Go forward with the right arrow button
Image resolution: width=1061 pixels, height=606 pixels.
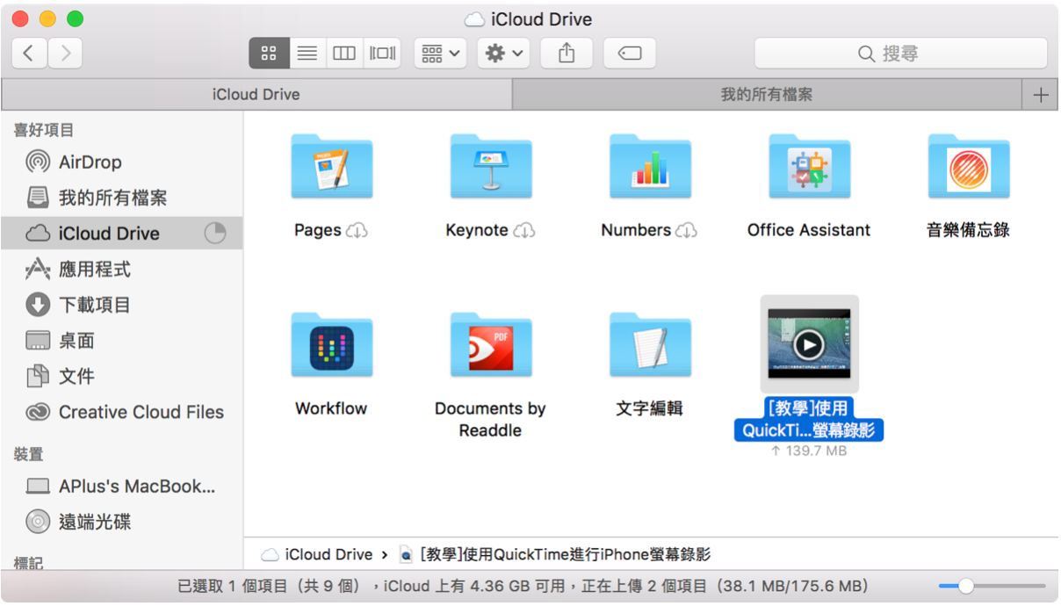(65, 54)
